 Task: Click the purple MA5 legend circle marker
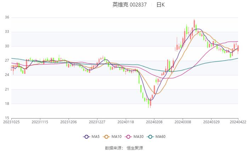[86, 137]
